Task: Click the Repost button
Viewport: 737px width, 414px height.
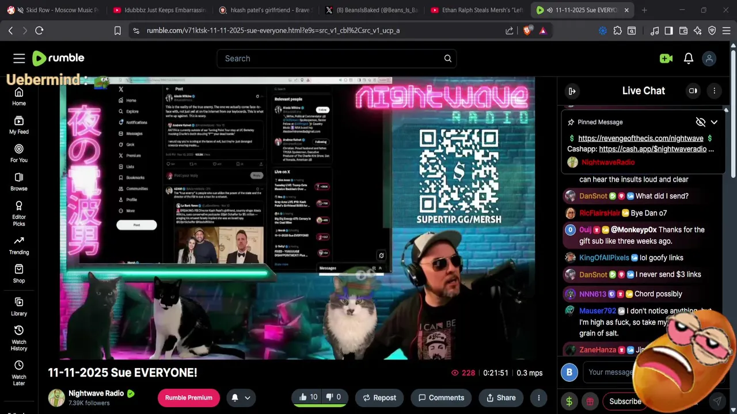Action: [x=379, y=398]
